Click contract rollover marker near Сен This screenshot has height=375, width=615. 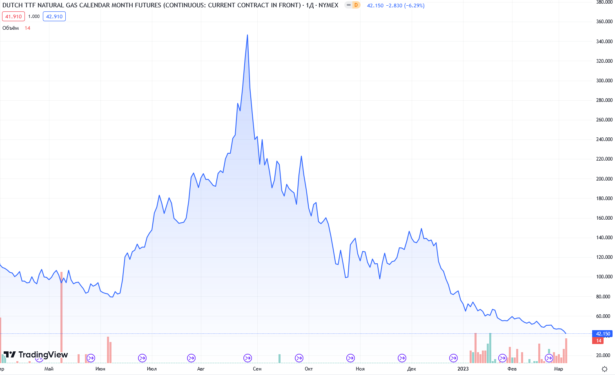coord(247,358)
